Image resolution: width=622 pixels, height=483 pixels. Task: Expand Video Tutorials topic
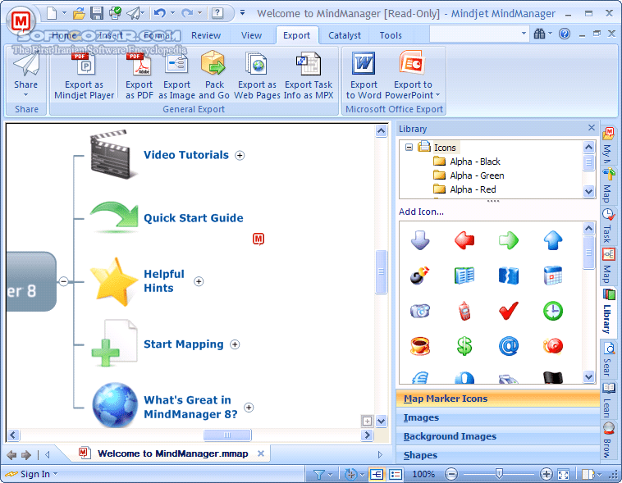coord(240,155)
